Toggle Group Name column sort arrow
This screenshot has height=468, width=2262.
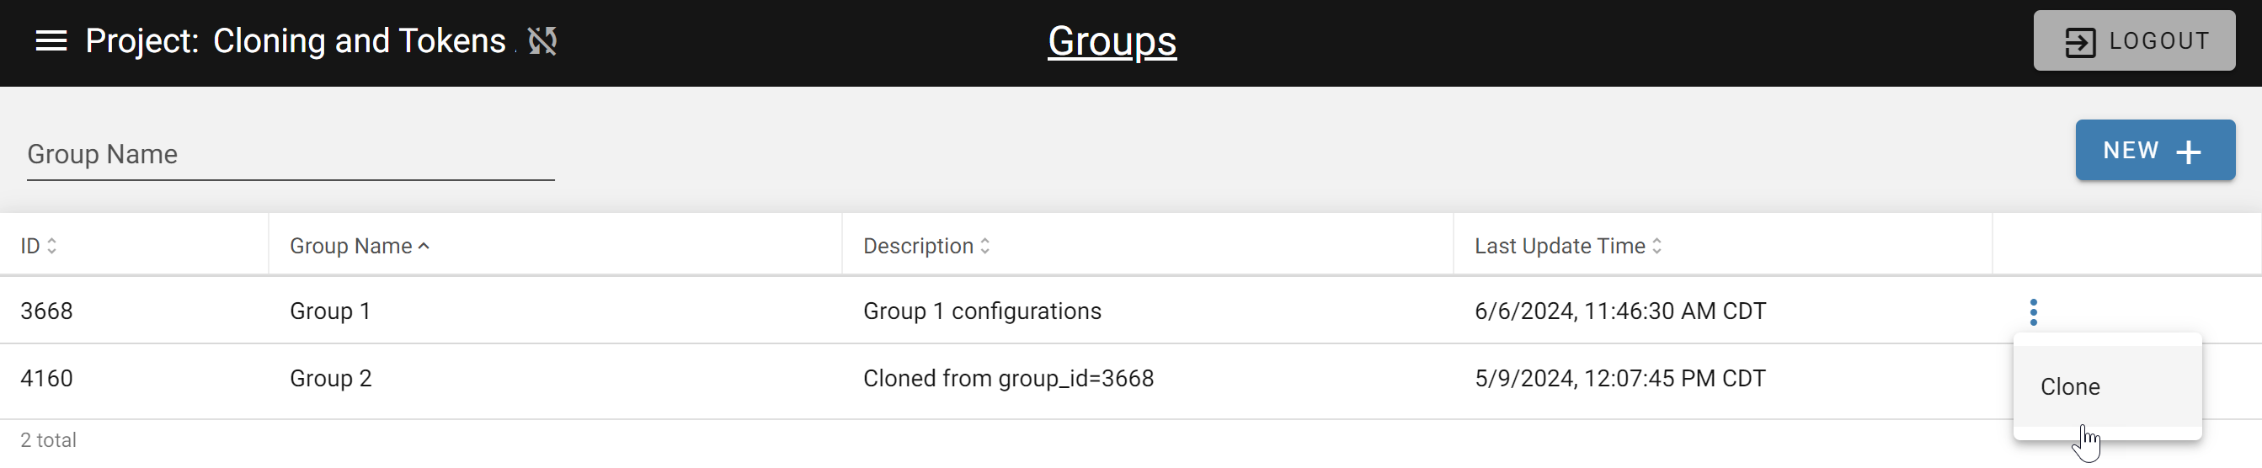[x=424, y=247]
